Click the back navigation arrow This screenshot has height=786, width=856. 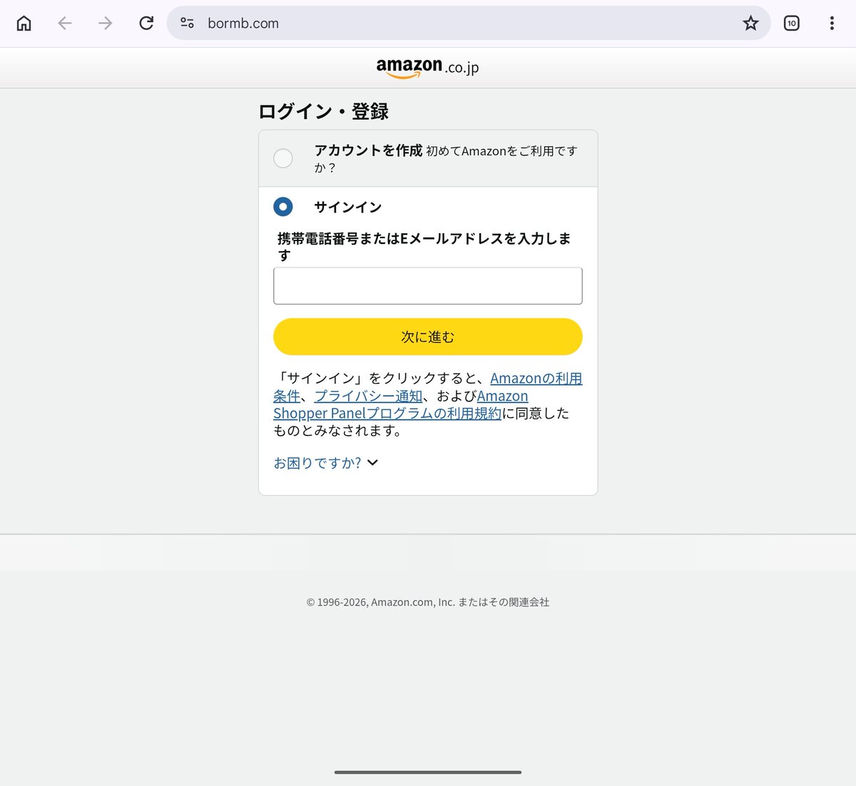coord(65,23)
